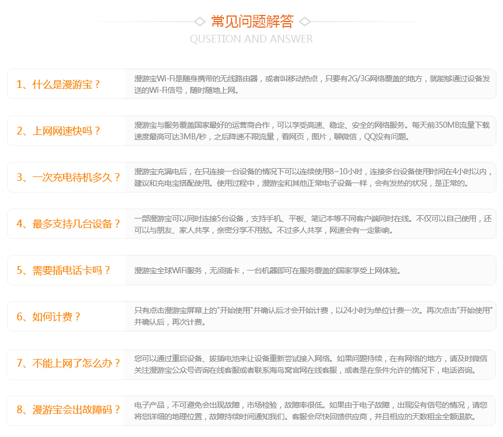Viewport: 503px width, 437px height.
Task: Click answer about 重启设备、拔插电池
Action: coord(311,364)
